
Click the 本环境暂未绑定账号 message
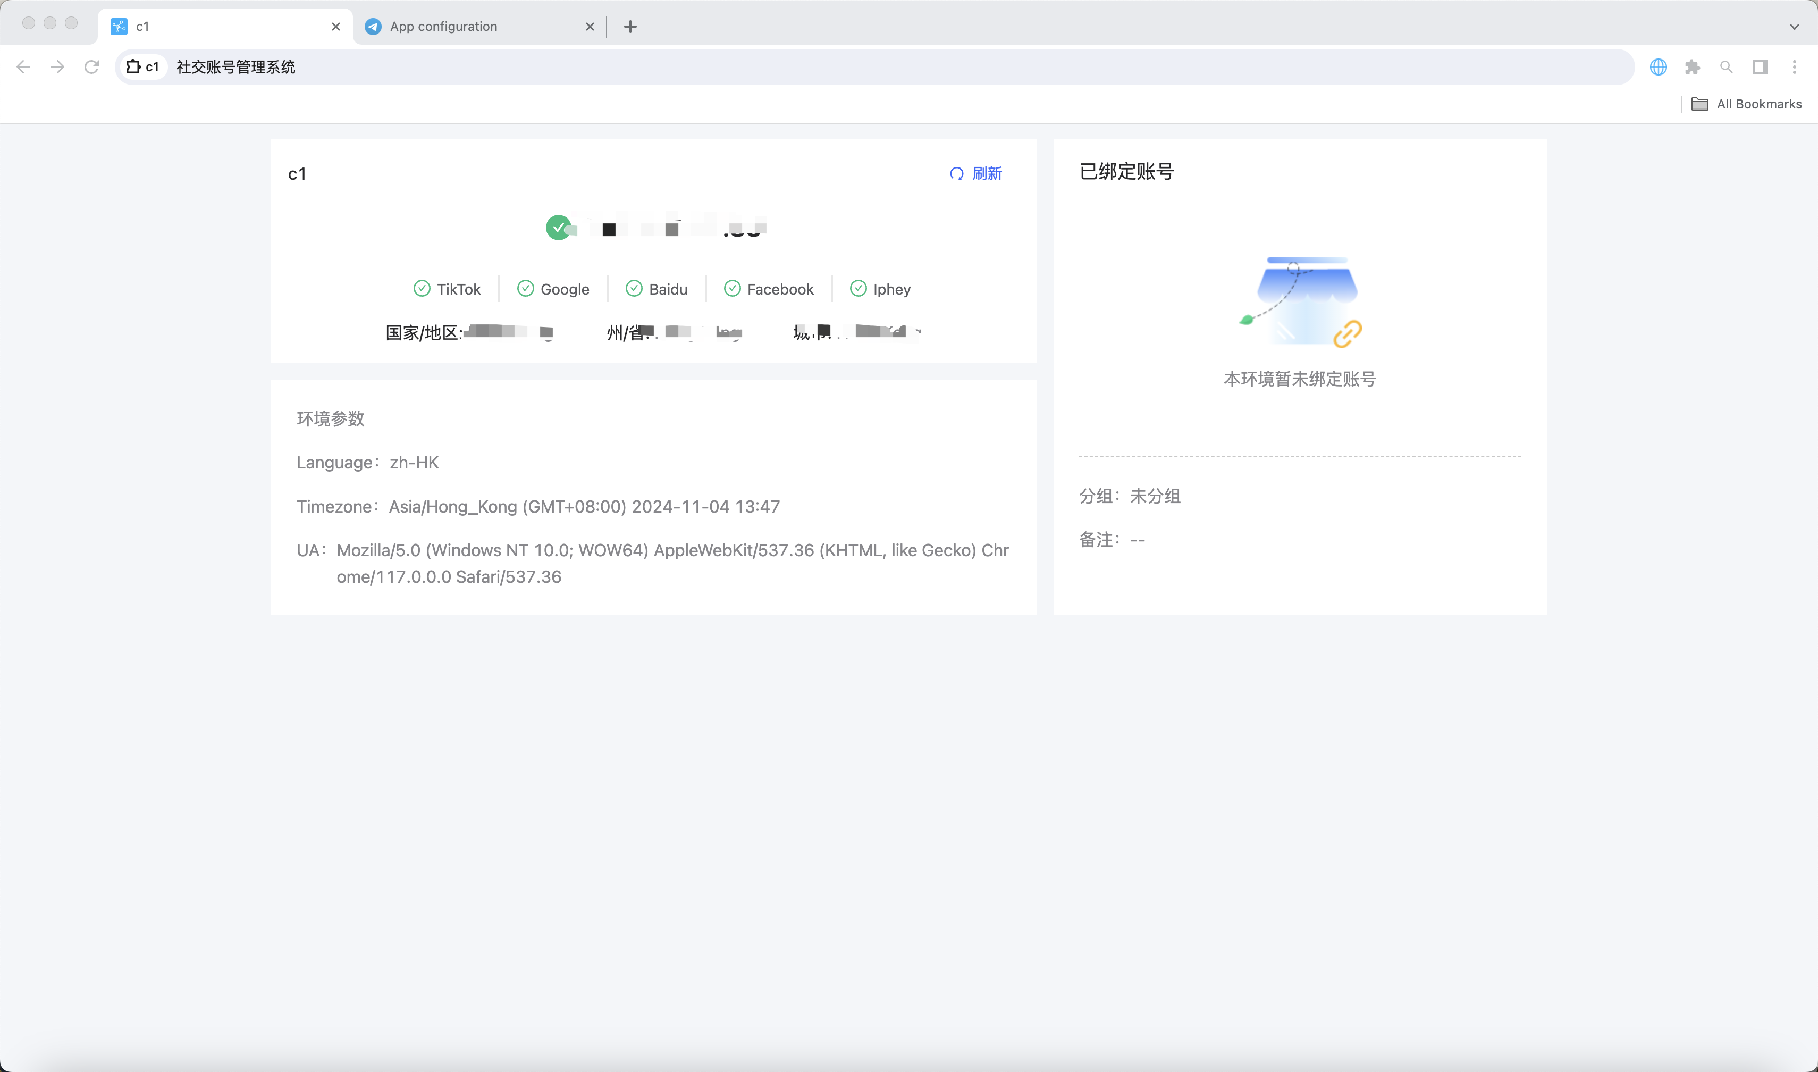pos(1300,379)
